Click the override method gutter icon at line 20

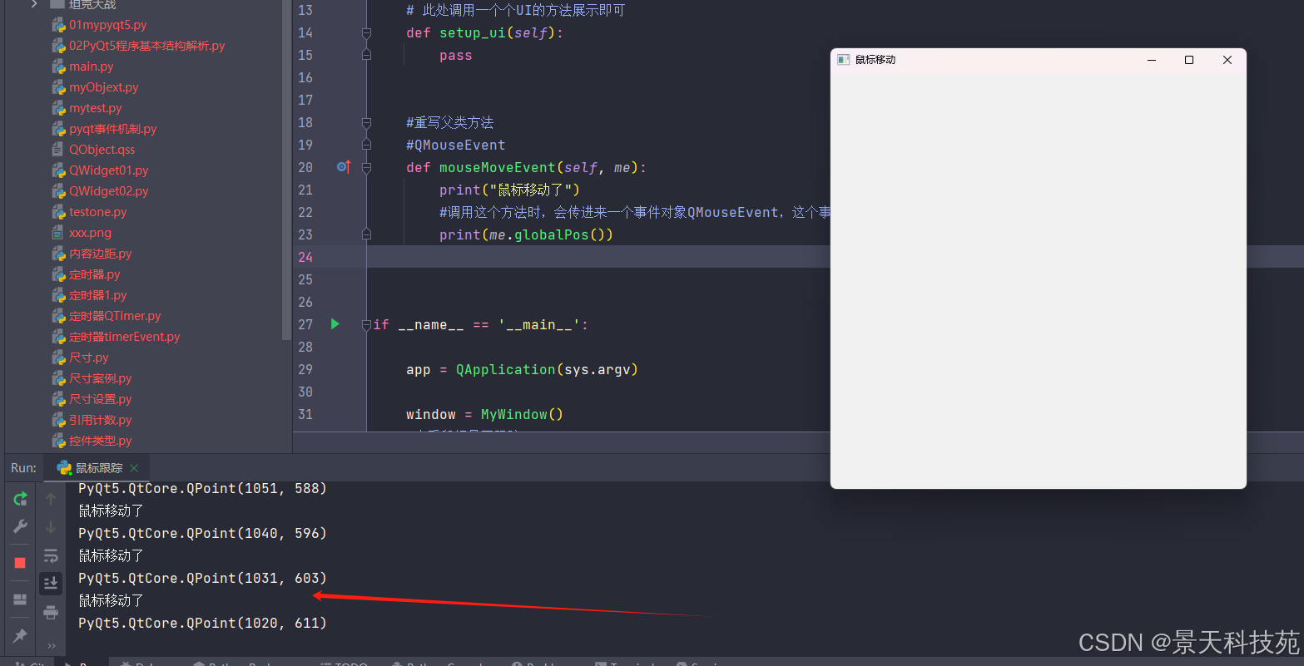pyautogui.click(x=344, y=167)
